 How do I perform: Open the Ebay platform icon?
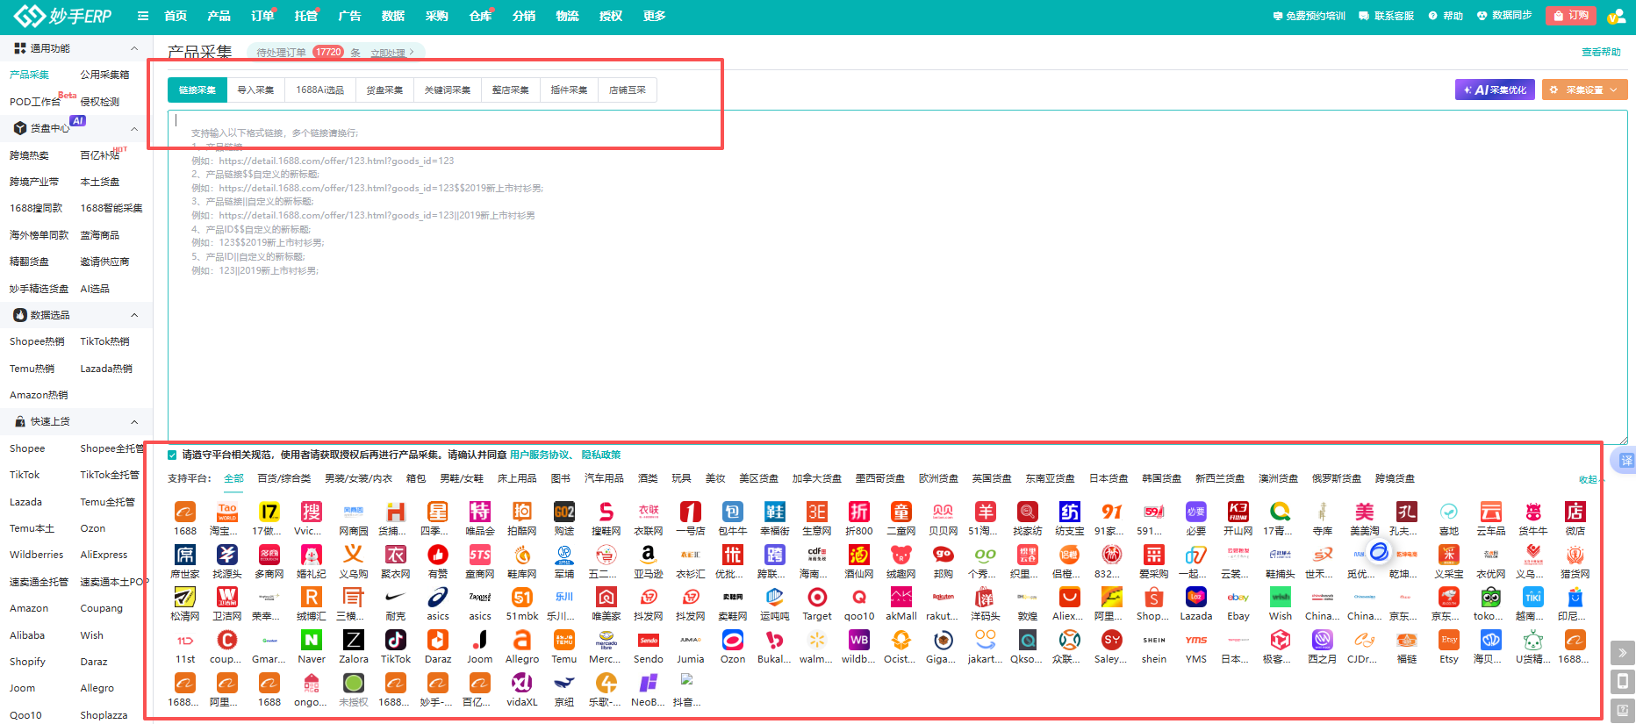click(x=1238, y=598)
